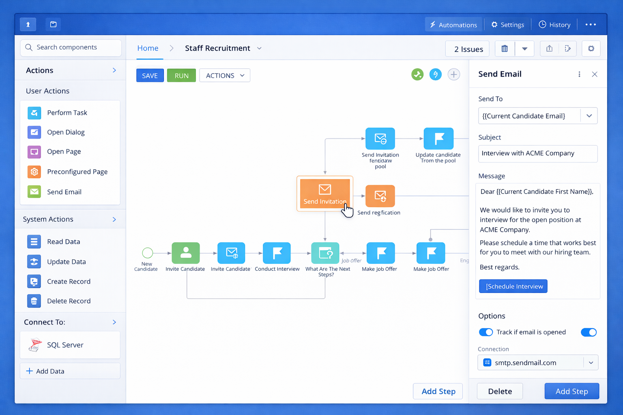623x415 pixels.
Task: Click the gear icon in breadcrumb toolbar
Action: tap(591, 49)
